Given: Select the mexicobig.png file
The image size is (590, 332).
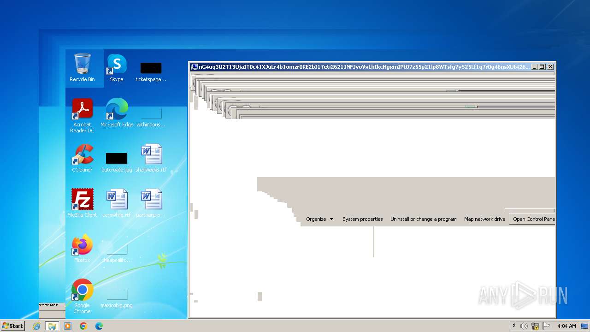Looking at the screenshot, I should [x=117, y=298].
